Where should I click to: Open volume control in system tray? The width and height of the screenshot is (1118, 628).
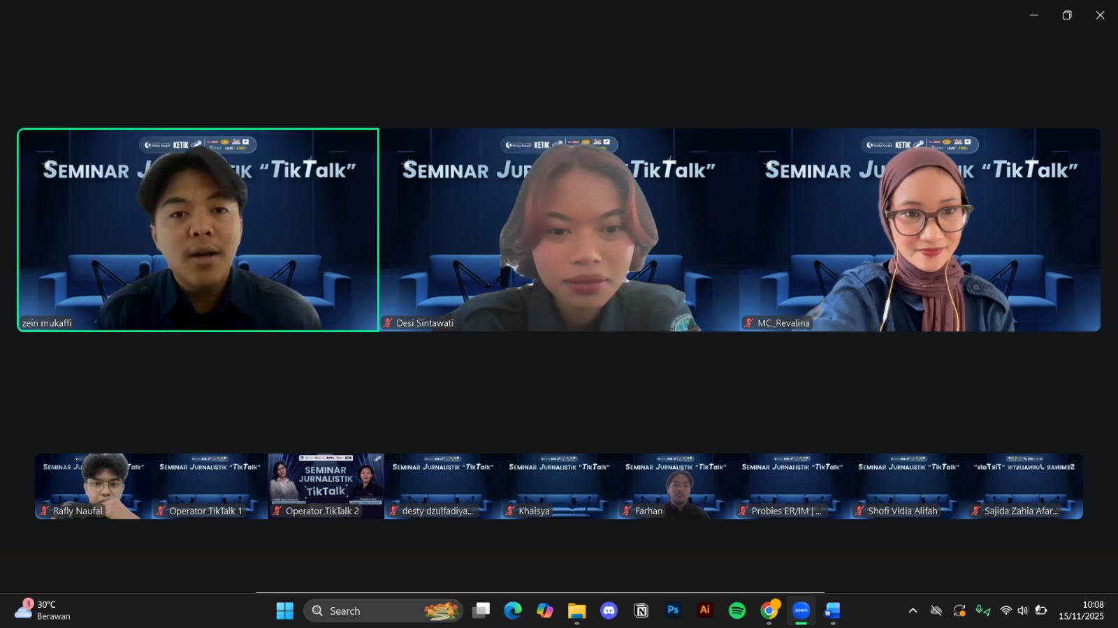pos(1023,611)
